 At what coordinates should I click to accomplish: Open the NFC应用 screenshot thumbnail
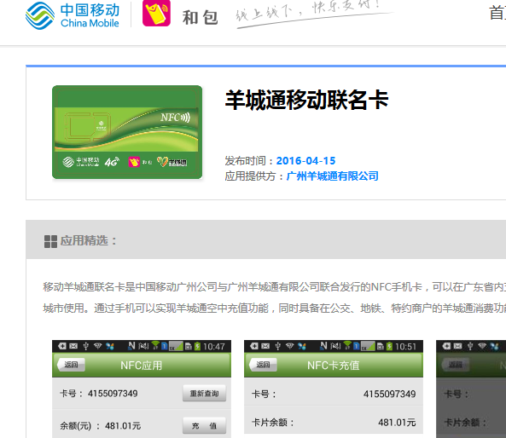click(x=142, y=389)
